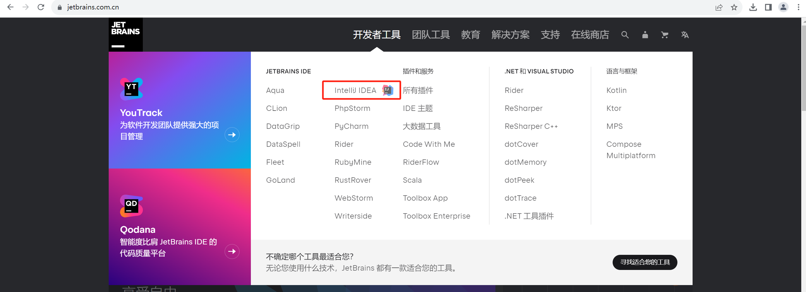Open the 支持 menu
The width and height of the screenshot is (806, 292).
click(550, 35)
